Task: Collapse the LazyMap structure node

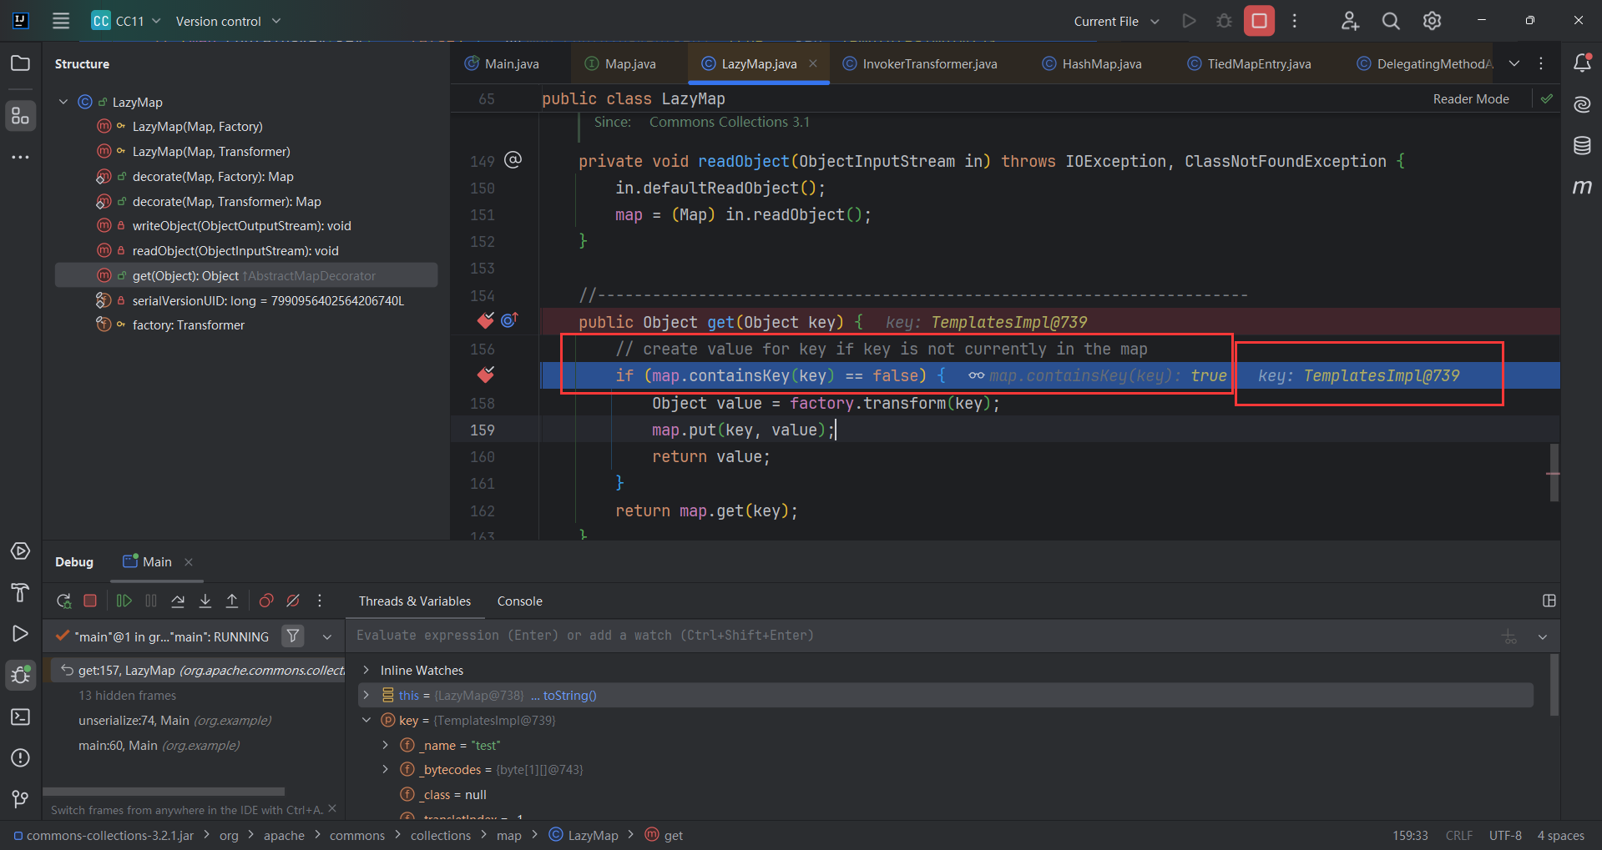Action: point(63,102)
